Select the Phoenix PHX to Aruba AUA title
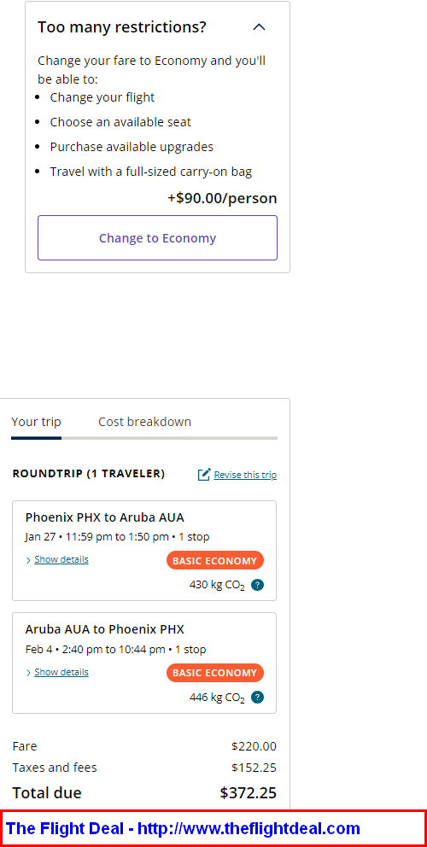 (x=105, y=517)
